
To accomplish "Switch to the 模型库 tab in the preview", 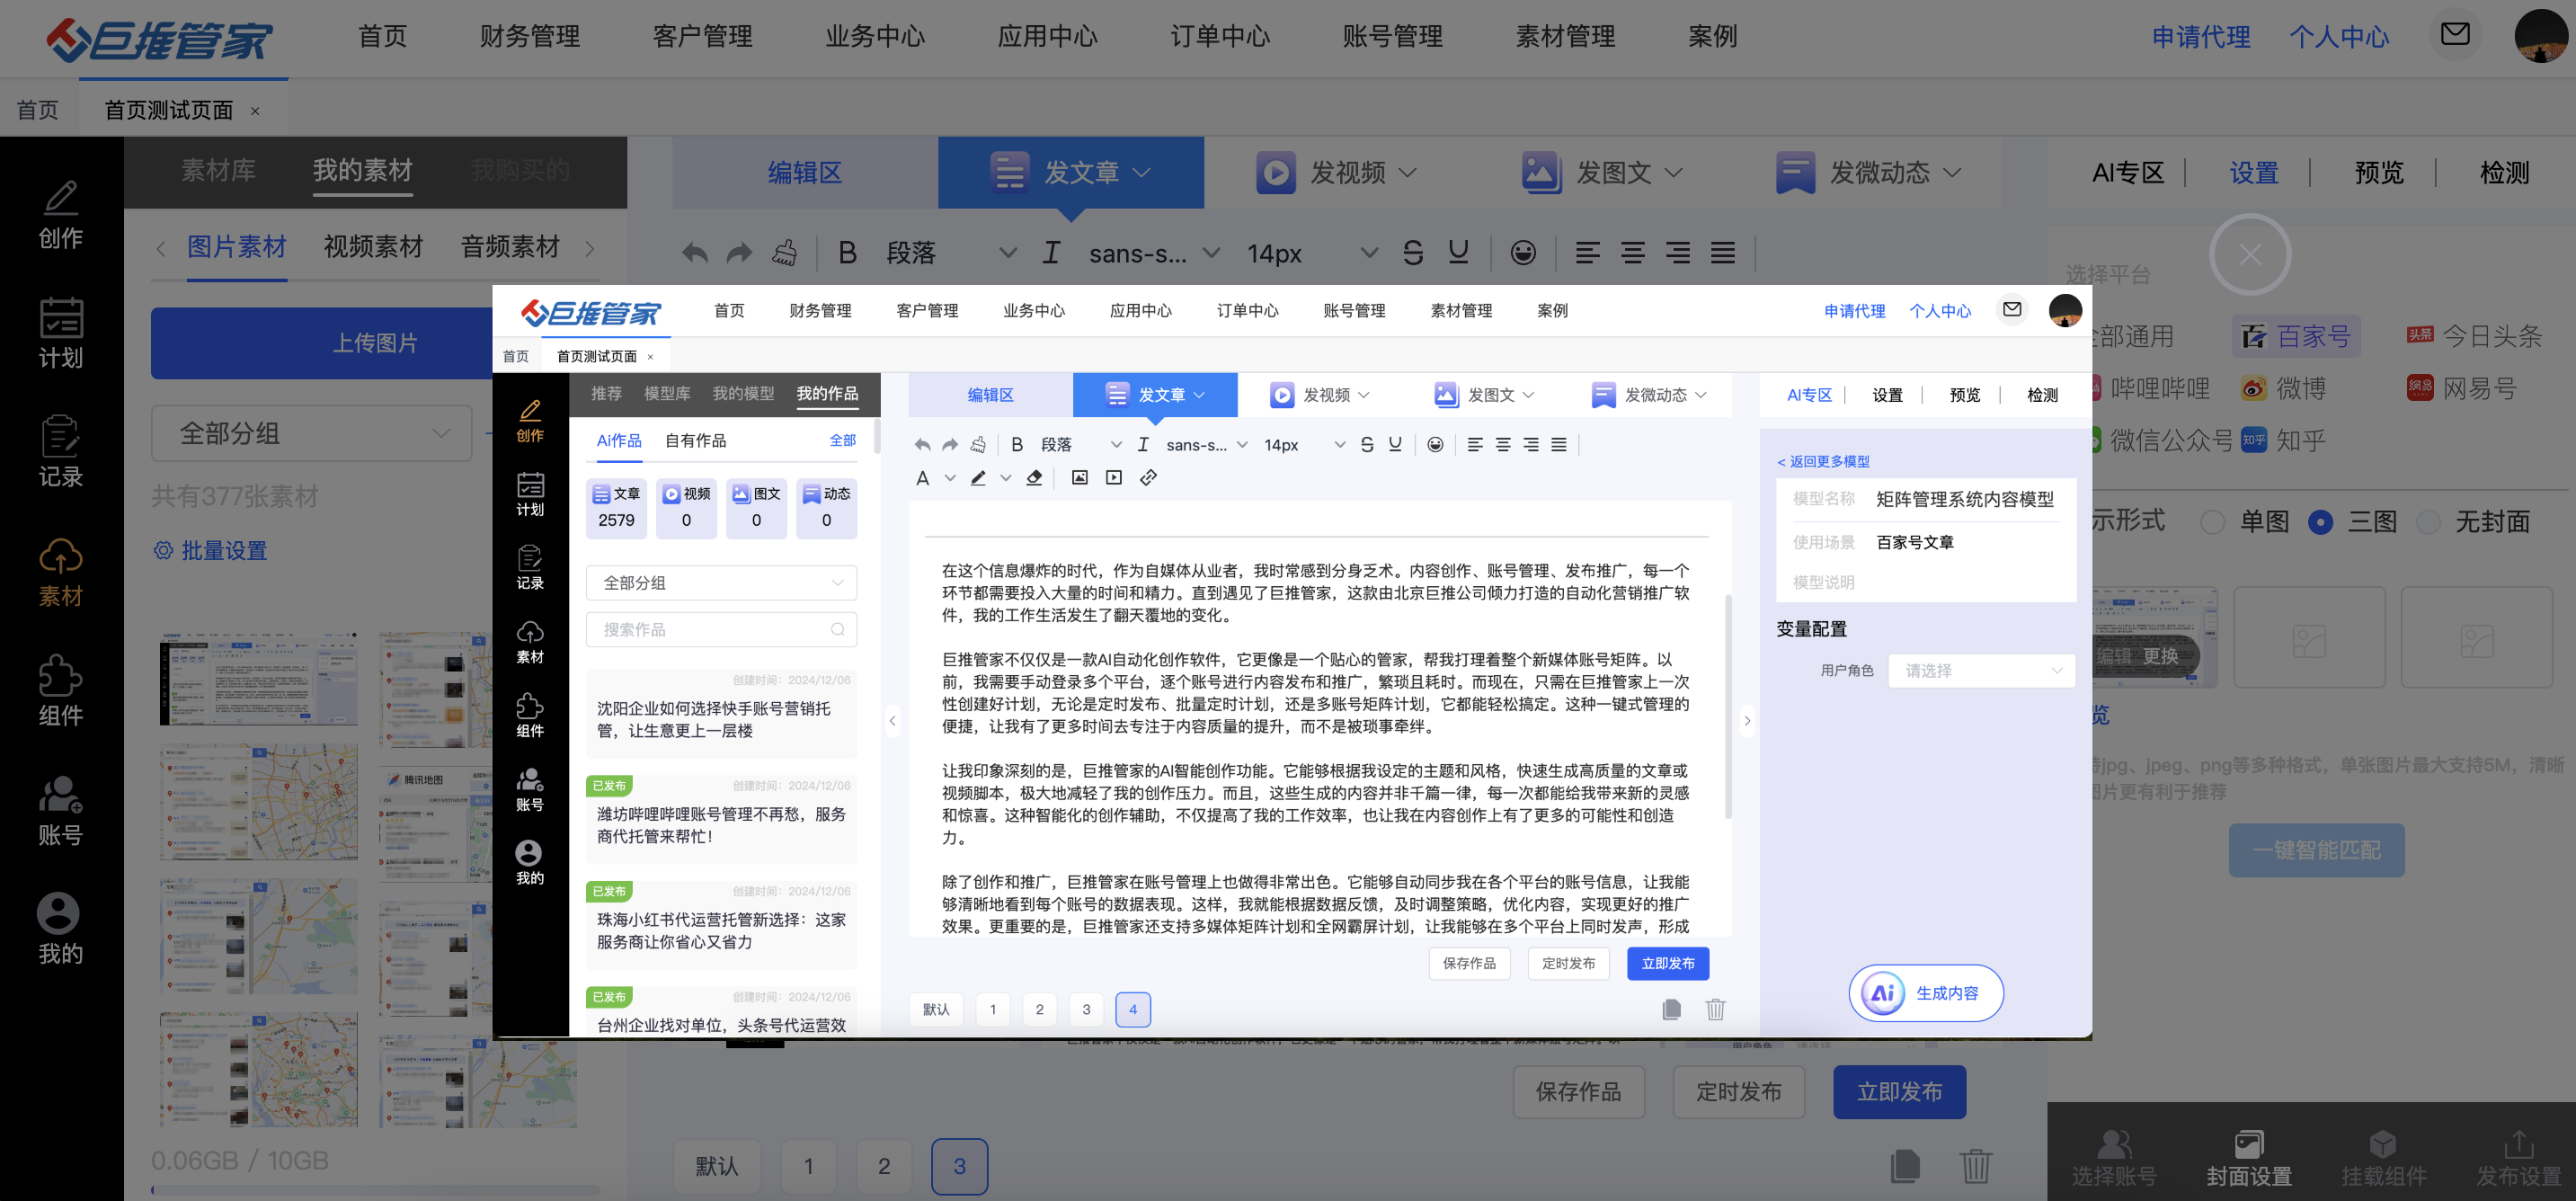I will tap(667, 394).
